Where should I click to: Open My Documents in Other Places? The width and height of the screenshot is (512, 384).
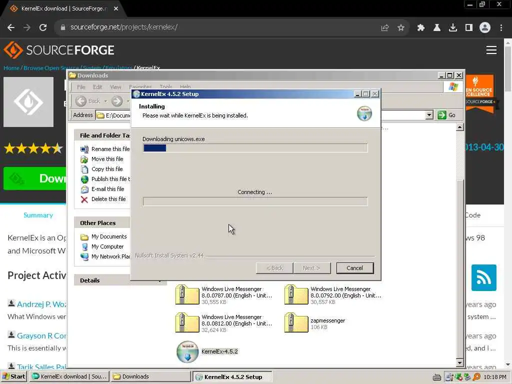[x=108, y=236]
